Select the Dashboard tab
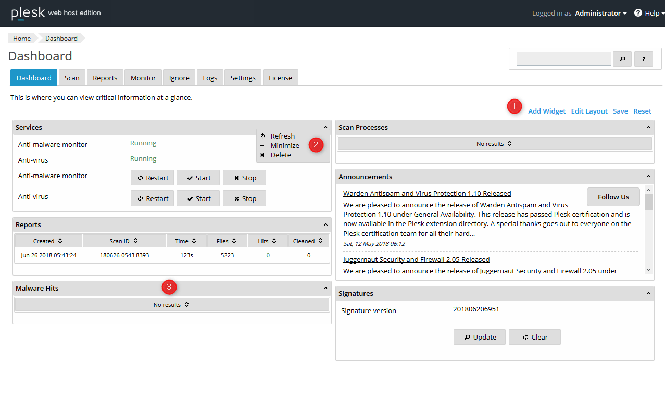The width and height of the screenshot is (665, 400). [x=34, y=78]
